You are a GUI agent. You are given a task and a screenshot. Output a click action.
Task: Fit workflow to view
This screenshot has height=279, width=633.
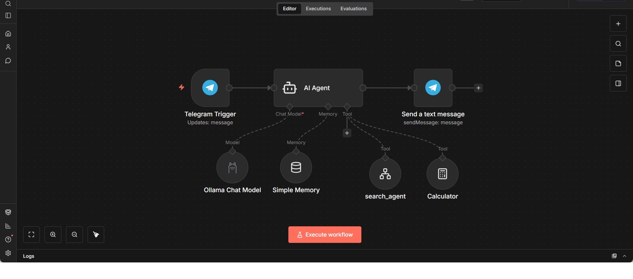coord(32,235)
